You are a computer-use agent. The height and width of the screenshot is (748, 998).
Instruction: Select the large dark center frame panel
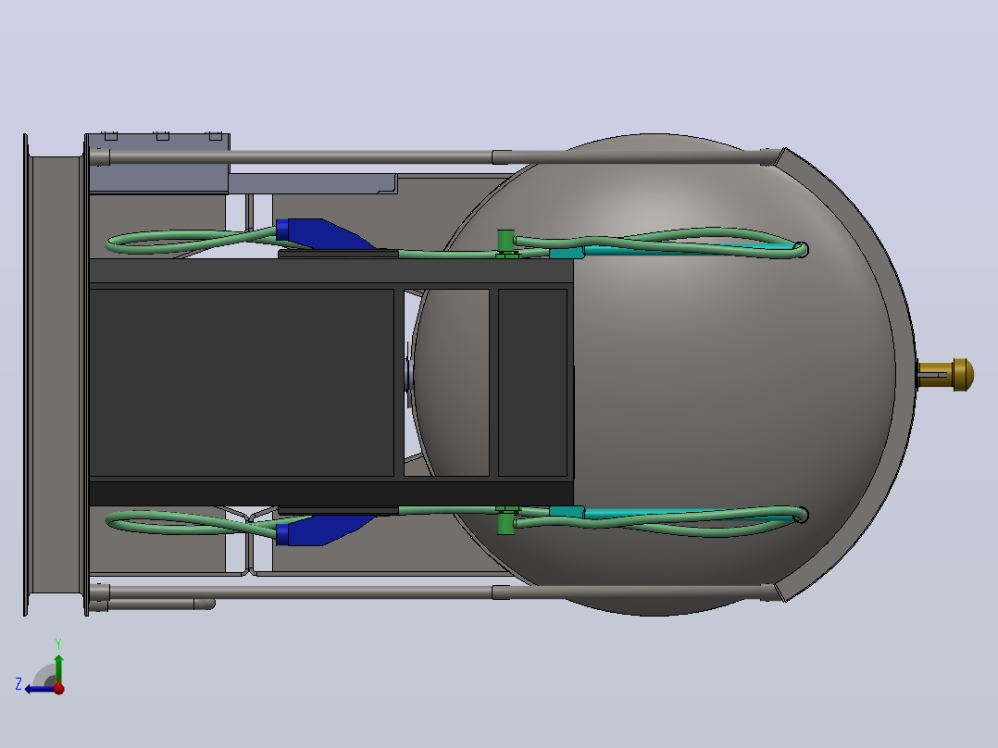(x=242, y=382)
